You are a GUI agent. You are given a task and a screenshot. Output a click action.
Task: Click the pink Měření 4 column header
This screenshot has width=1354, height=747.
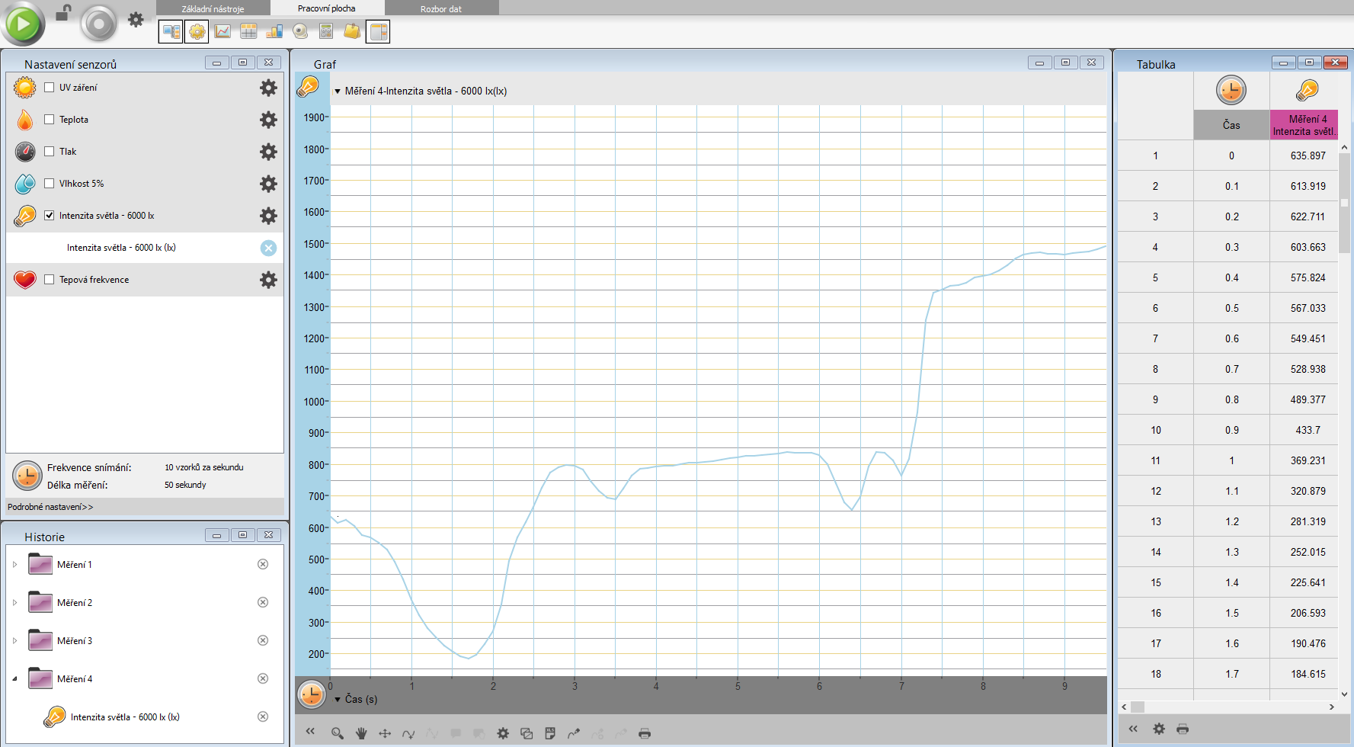[1304, 125]
